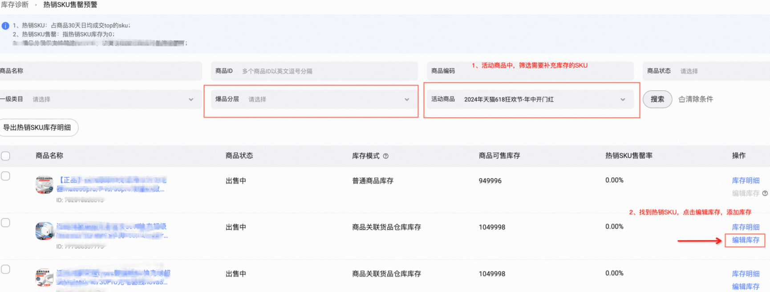Click the 操作 column header
The image size is (770, 292).
[x=739, y=156]
